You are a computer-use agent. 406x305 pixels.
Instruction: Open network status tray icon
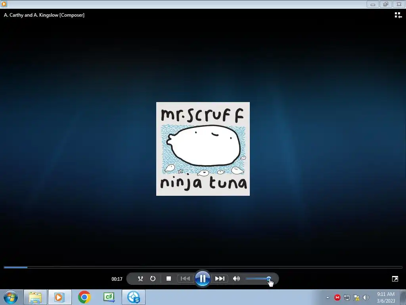347,297
